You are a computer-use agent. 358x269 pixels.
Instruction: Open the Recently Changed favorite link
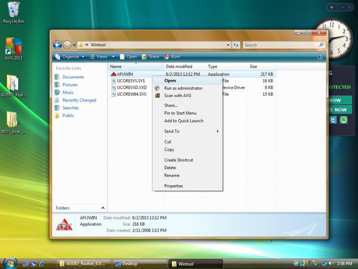79,100
